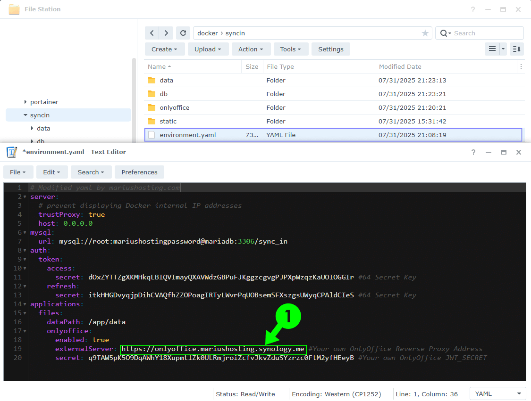Refresh the syncin folder listing
Viewport: 531px width, 401px height.
coord(183,33)
